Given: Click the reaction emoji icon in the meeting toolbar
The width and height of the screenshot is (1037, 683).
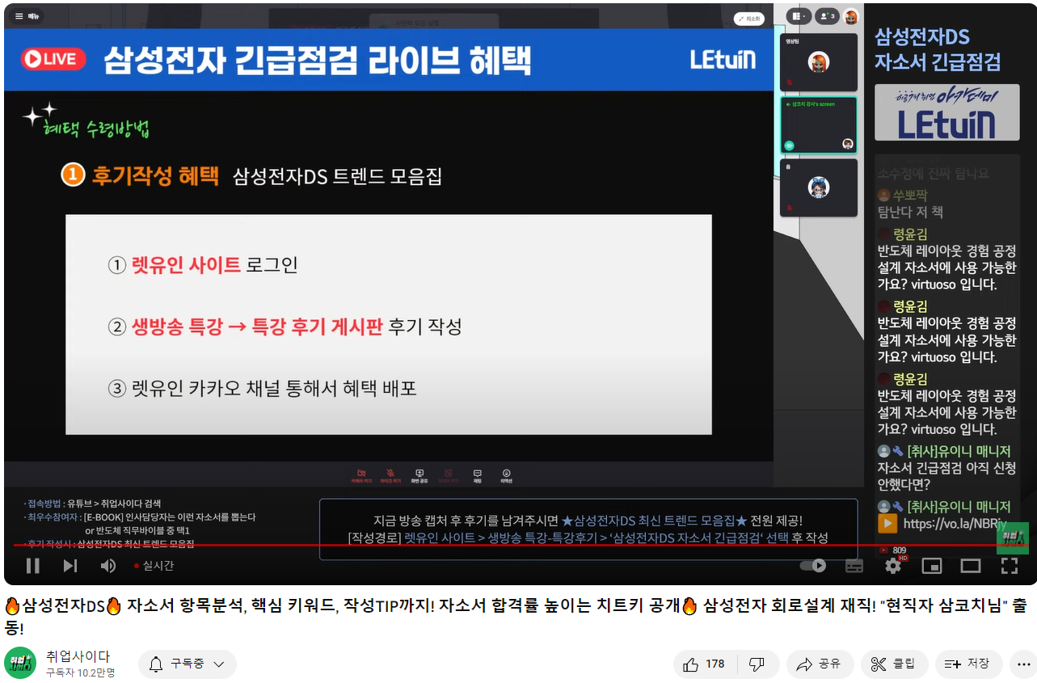Looking at the screenshot, I should click(x=506, y=475).
